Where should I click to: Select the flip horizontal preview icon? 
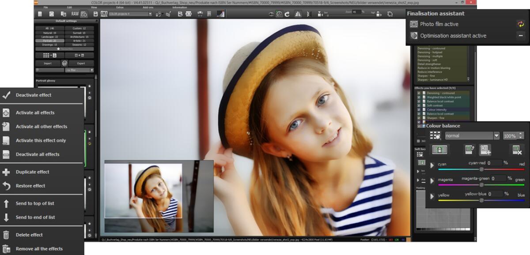(298, 14)
